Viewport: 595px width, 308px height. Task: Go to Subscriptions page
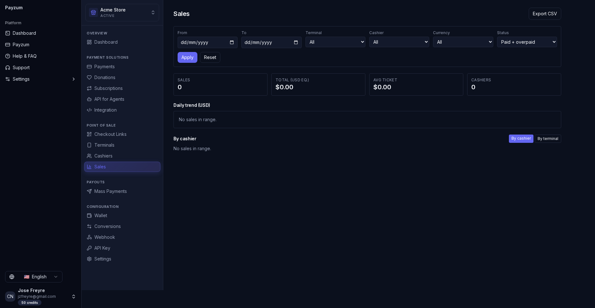(122, 88)
